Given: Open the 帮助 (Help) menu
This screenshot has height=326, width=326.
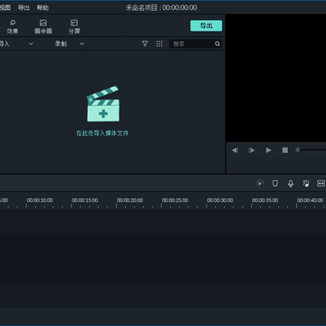Looking at the screenshot, I should (x=43, y=8).
